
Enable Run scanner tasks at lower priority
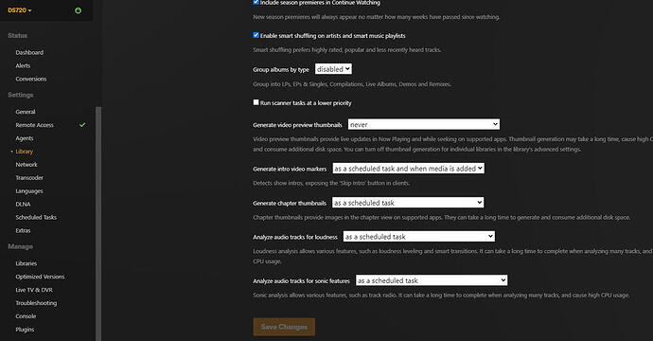coord(256,102)
